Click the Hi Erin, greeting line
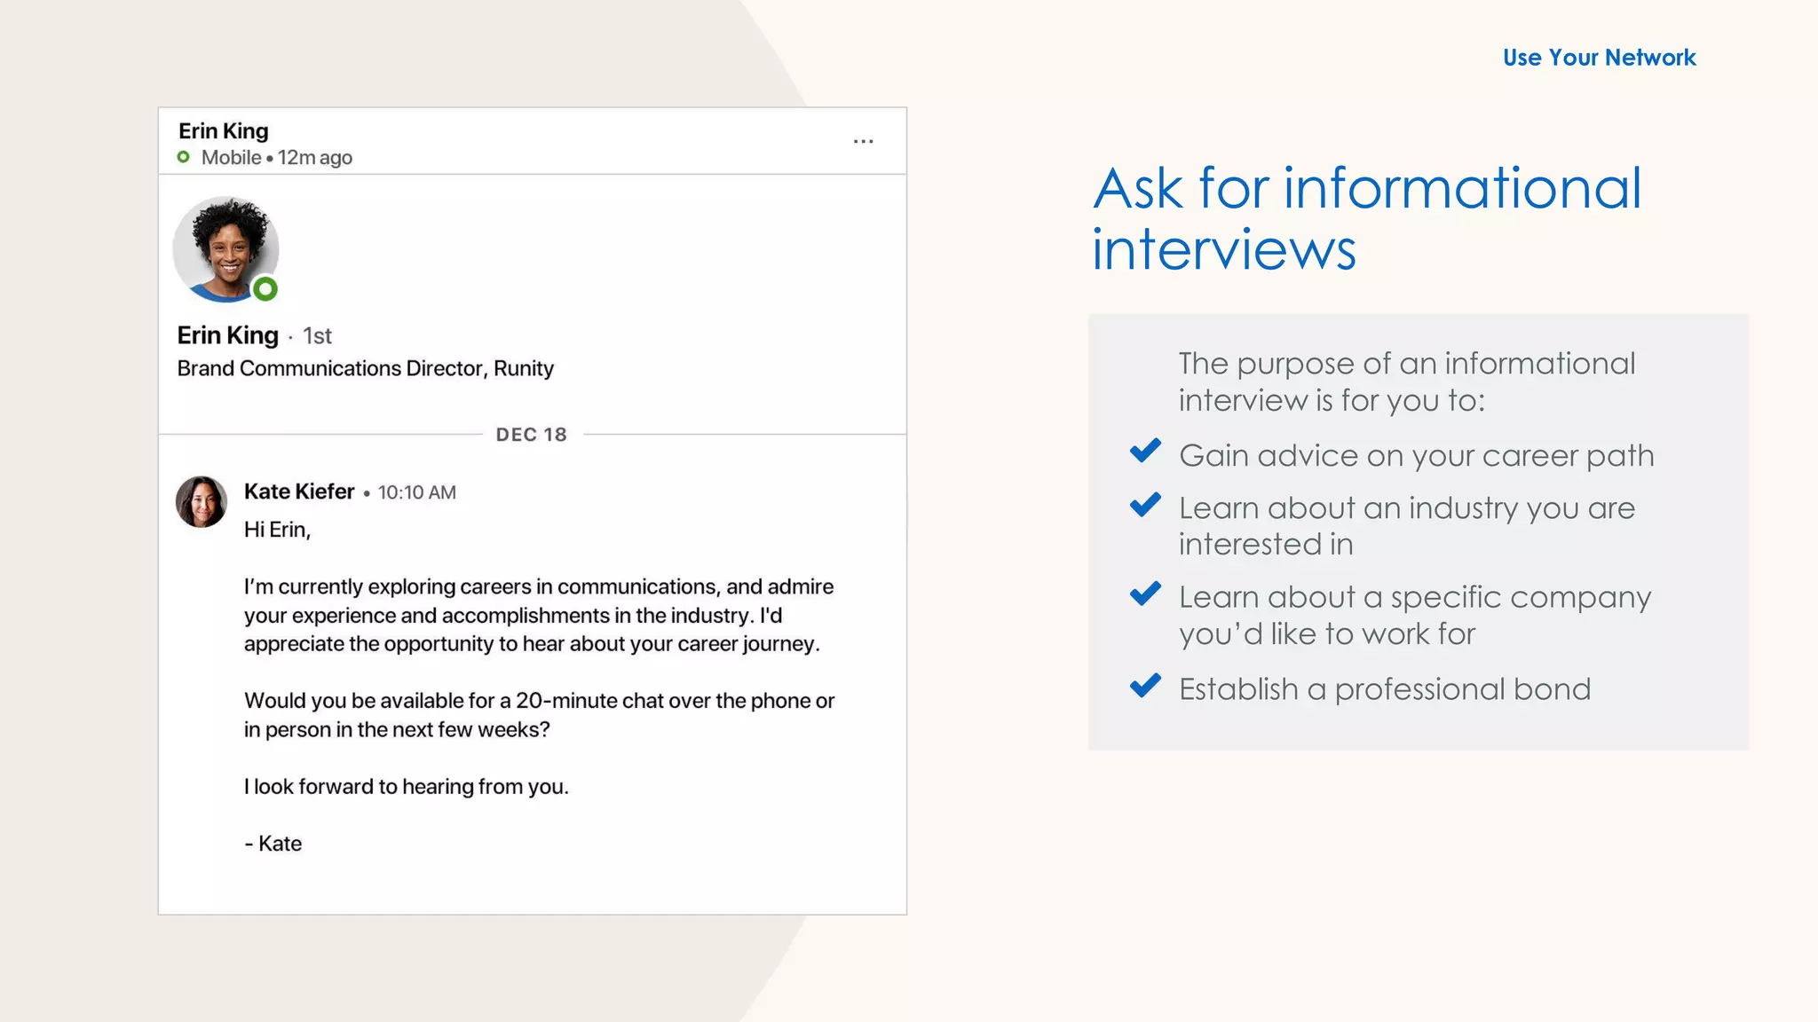 (277, 530)
